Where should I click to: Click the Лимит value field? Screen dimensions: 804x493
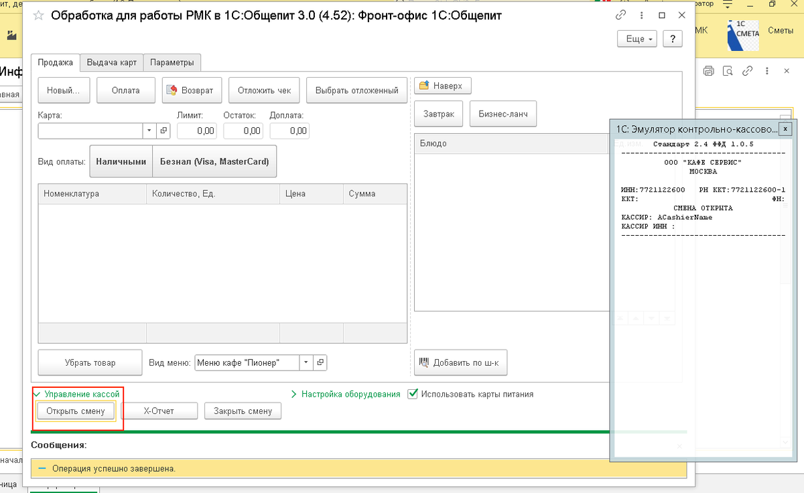(197, 131)
